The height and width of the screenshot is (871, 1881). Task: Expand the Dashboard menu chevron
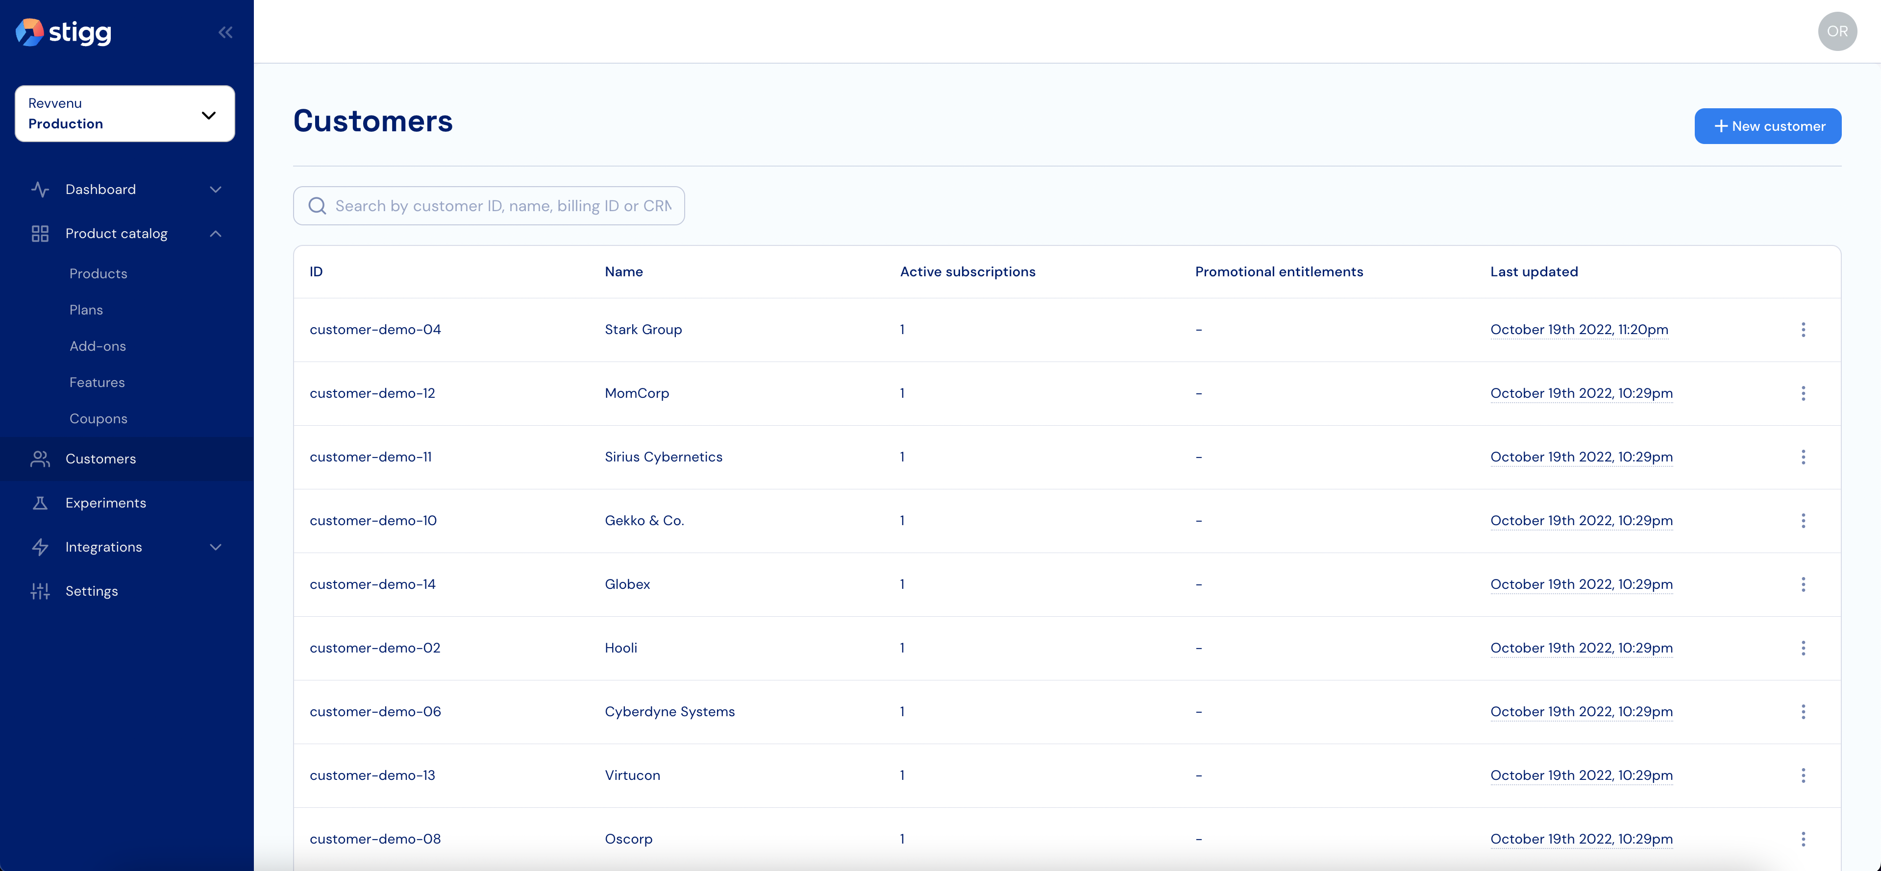tap(216, 190)
